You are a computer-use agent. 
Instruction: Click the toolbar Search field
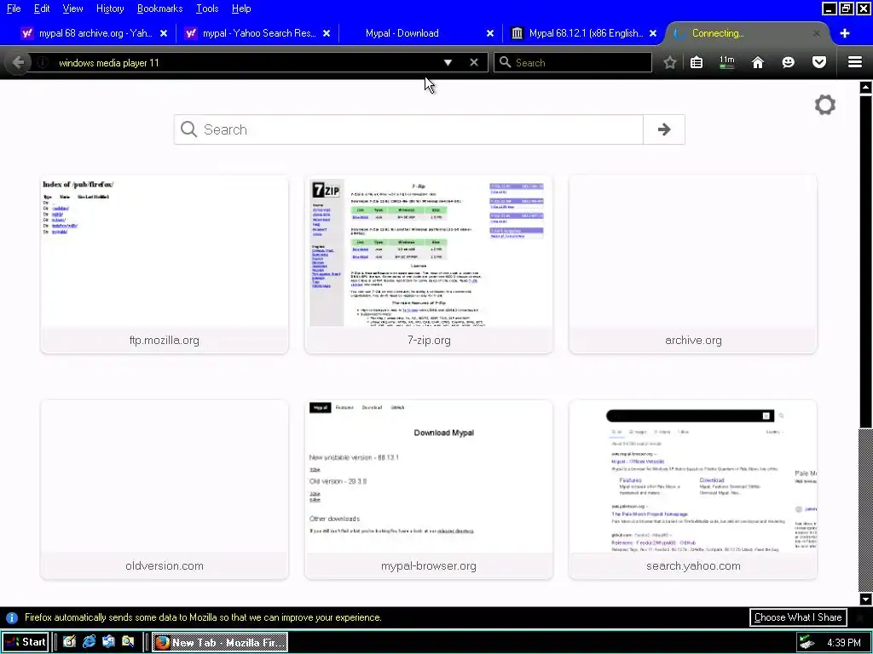pos(572,62)
